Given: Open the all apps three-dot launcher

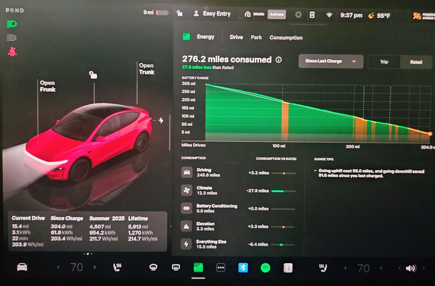Looking at the screenshot, I should tap(220, 268).
